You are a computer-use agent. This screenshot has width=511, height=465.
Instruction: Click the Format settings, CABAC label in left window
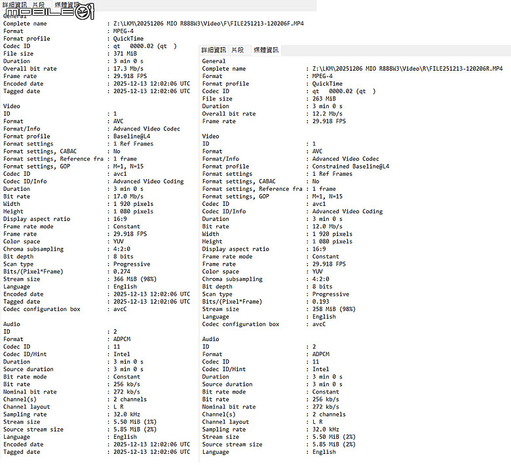[x=40, y=151]
